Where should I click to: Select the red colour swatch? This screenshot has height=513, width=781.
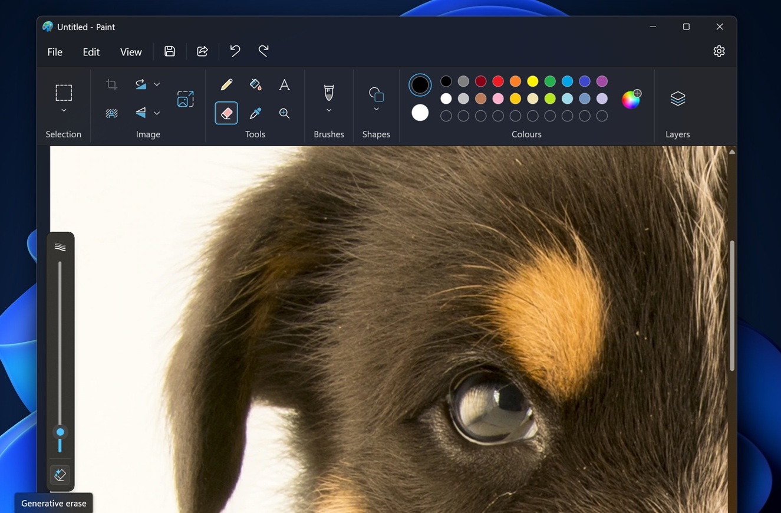click(x=497, y=81)
